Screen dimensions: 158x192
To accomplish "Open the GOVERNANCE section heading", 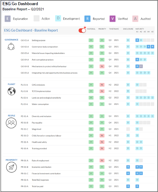I will 11,40.
